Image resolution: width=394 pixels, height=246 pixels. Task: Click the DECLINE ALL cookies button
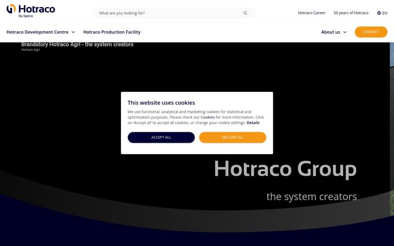point(233,138)
